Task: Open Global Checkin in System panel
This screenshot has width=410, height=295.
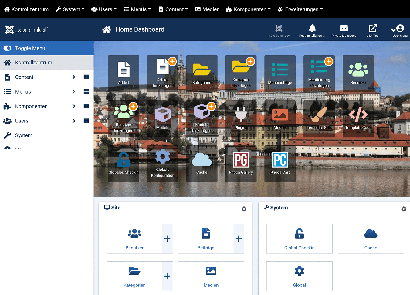Action: coord(300,239)
